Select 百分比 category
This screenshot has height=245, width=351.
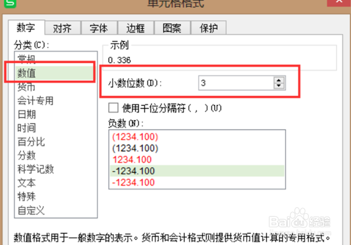pos(55,142)
